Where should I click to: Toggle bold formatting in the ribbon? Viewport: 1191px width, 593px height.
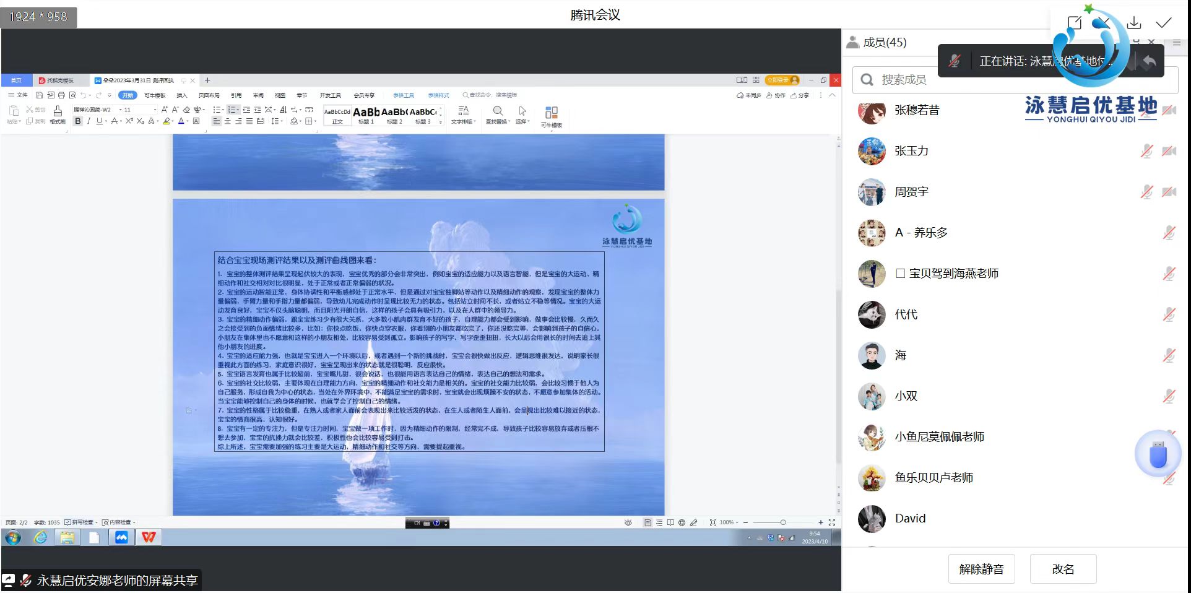click(78, 121)
